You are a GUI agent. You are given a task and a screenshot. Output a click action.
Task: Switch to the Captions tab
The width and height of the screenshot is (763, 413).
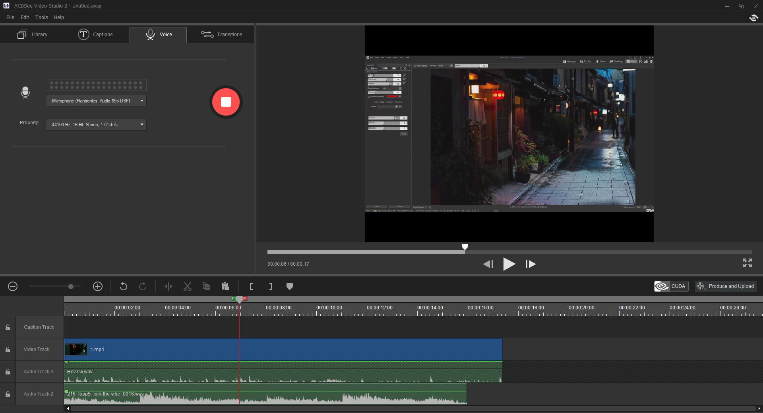[95, 35]
